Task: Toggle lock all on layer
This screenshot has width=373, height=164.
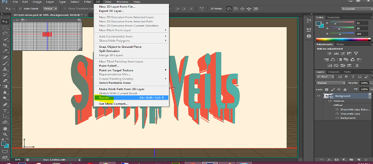Action: (x=345, y=89)
